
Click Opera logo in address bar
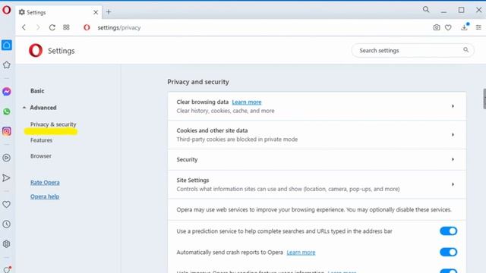tap(87, 27)
